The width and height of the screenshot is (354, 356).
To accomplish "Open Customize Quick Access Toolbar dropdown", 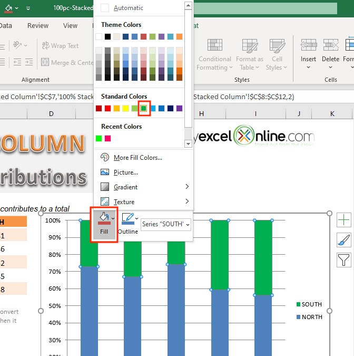I will click(x=28, y=8).
